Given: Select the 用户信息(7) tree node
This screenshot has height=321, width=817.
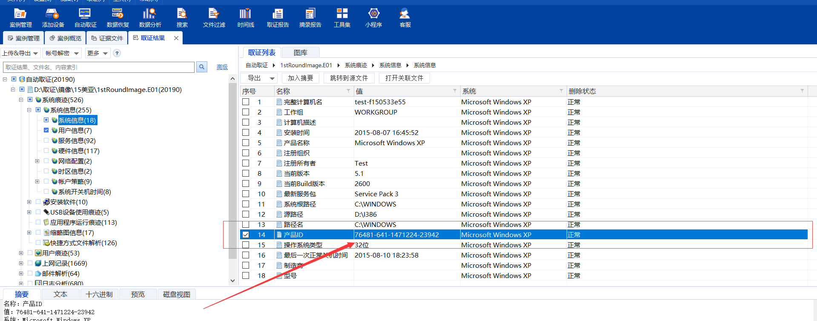Looking at the screenshot, I should point(75,130).
